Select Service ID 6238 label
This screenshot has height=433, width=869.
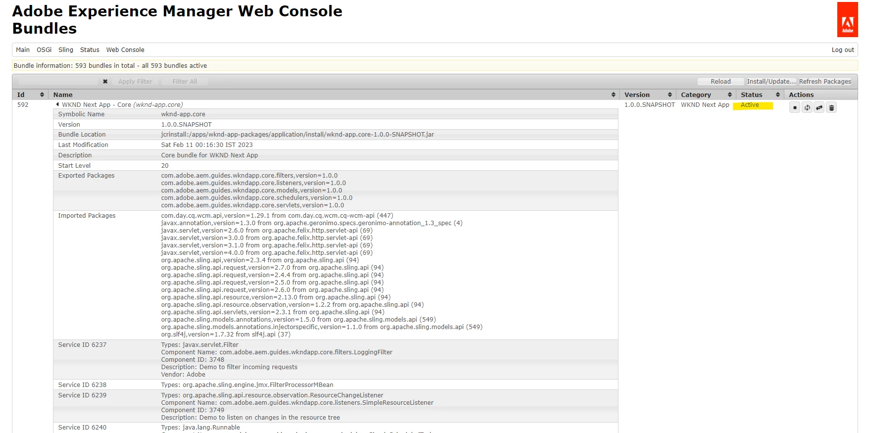tap(82, 385)
